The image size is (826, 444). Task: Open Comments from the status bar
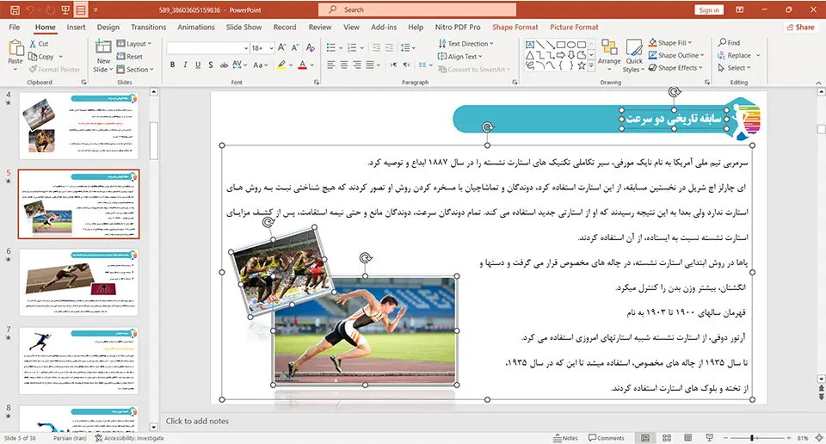point(607,438)
